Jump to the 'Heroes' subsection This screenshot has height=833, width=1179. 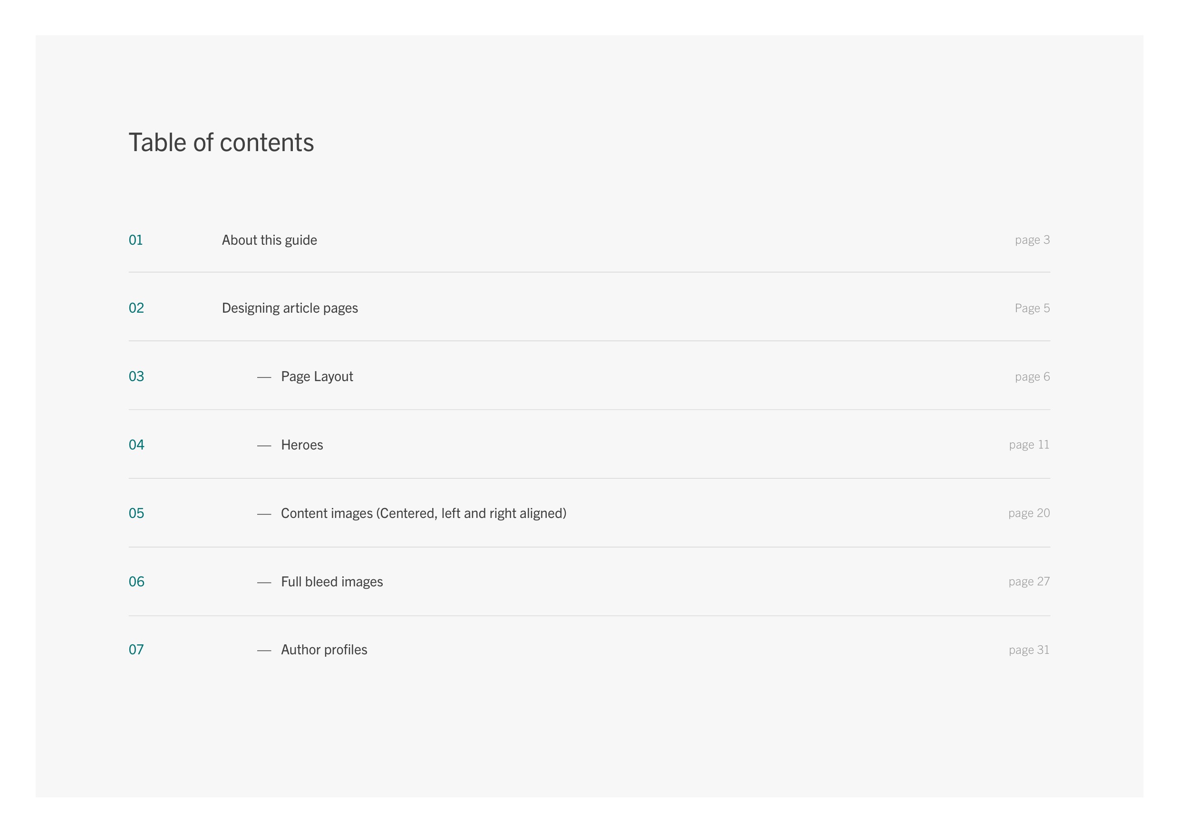(x=302, y=445)
